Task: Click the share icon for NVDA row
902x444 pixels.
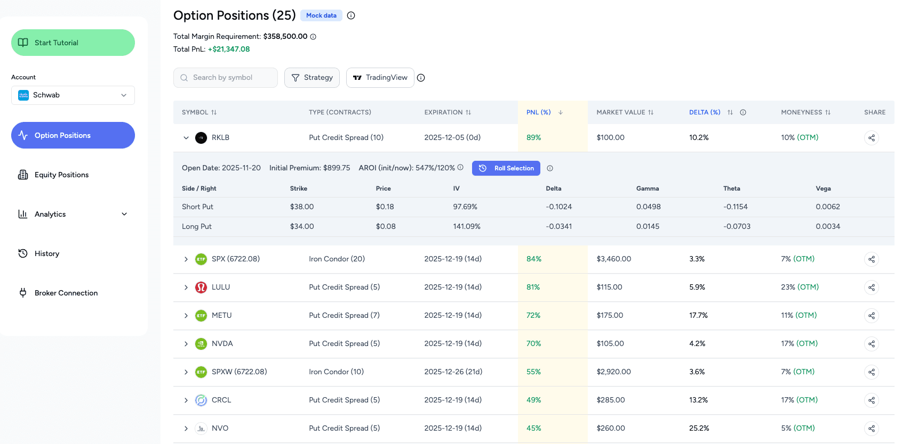Action: point(871,344)
